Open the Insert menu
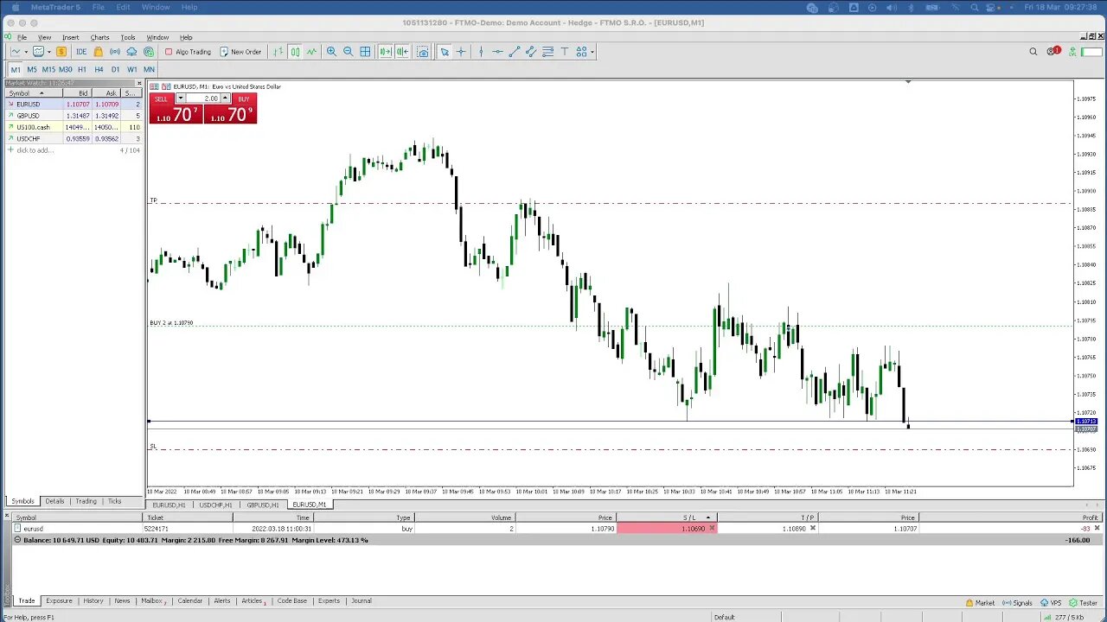Viewport: 1107px width, 622px height. click(70, 37)
